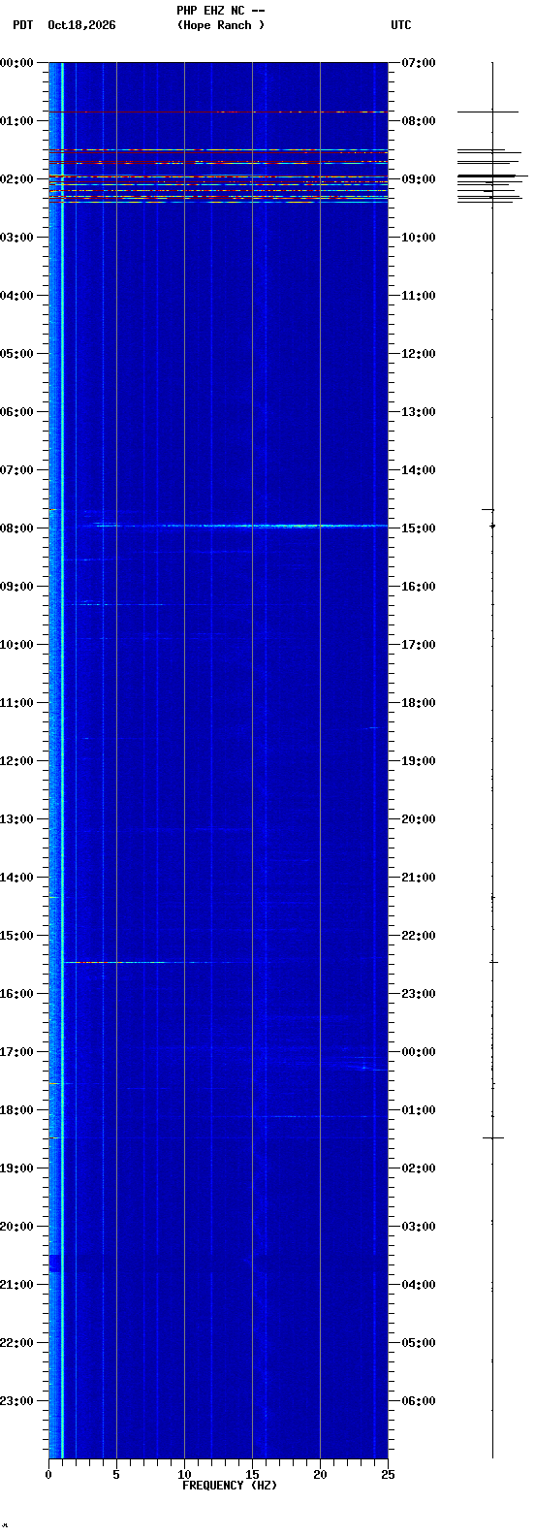The image size is (535, 1536).
Task: Click the UTC time label '23:00'
Action: click(x=419, y=994)
